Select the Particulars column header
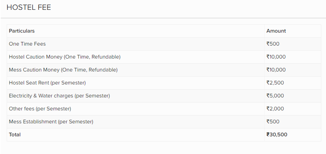 (22, 31)
